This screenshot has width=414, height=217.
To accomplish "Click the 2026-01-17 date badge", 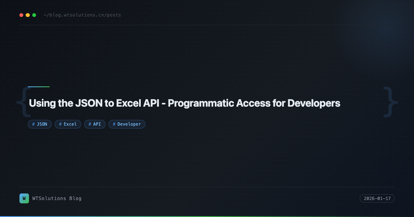I will pos(377,198).
